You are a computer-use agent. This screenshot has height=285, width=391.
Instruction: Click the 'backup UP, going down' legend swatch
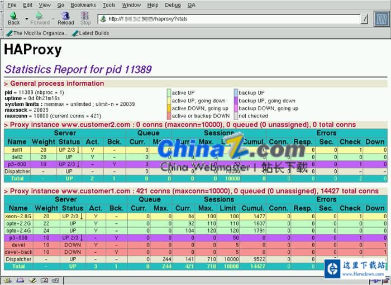236,100
